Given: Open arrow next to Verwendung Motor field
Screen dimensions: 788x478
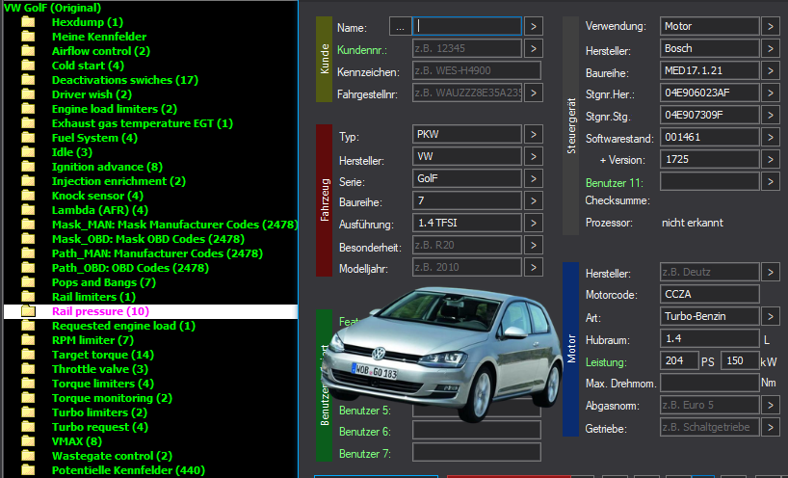Looking at the screenshot, I should pos(771,27).
